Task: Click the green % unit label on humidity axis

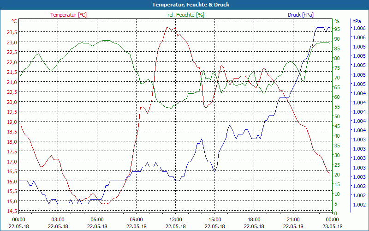Action: click(x=337, y=21)
